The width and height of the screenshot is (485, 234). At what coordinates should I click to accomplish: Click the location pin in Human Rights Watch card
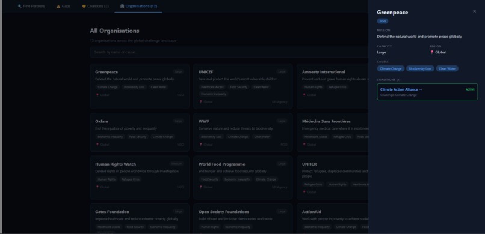coord(97,187)
